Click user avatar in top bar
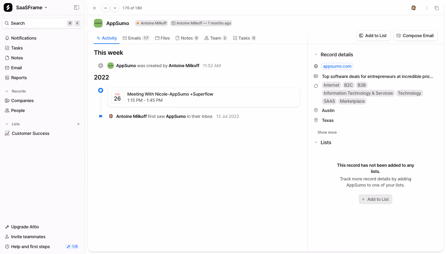The image size is (446, 254). click(413, 8)
